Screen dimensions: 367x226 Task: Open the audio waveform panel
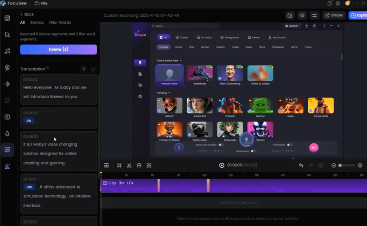tap(7, 84)
